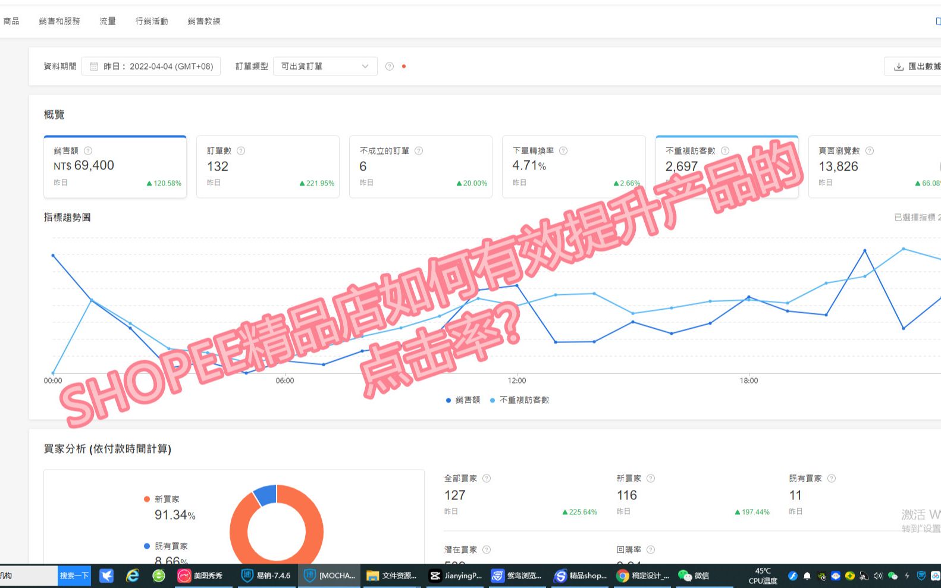Switch to the 流量 tab
The image size is (941, 588).
(108, 21)
